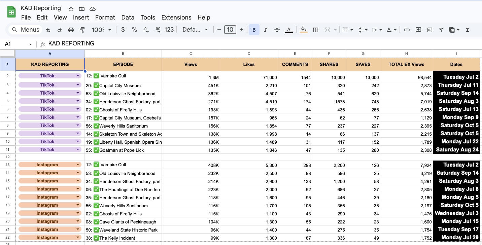Open the Instagram dropdown in row 13
The image size is (482, 245).
78,165
